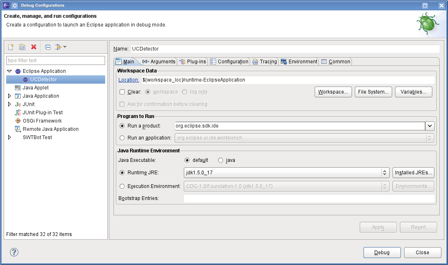The height and width of the screenshot is (265, 448).
Task: Collapse all configurations icon
Action: 48,47
